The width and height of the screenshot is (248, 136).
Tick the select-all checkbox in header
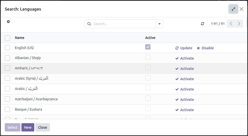(x=8, y=38)
